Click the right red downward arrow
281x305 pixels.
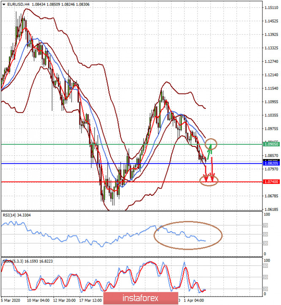point(212,170)
